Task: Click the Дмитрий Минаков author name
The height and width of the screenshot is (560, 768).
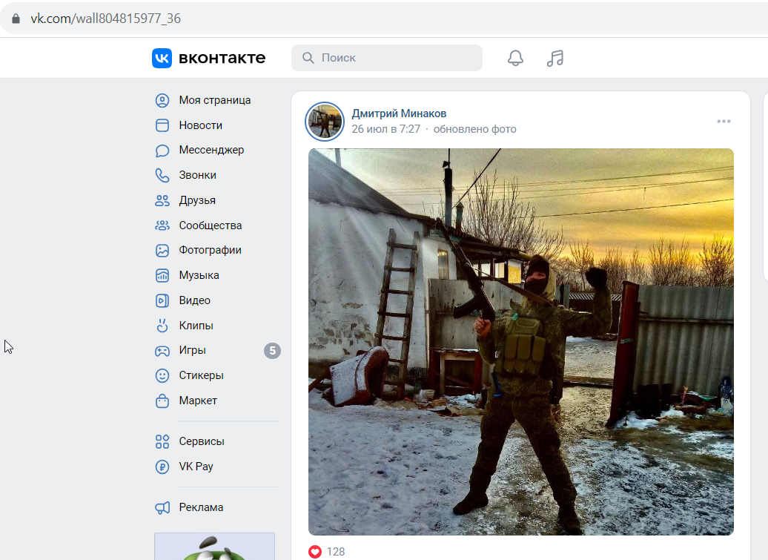Action: (x=399, y=113)
